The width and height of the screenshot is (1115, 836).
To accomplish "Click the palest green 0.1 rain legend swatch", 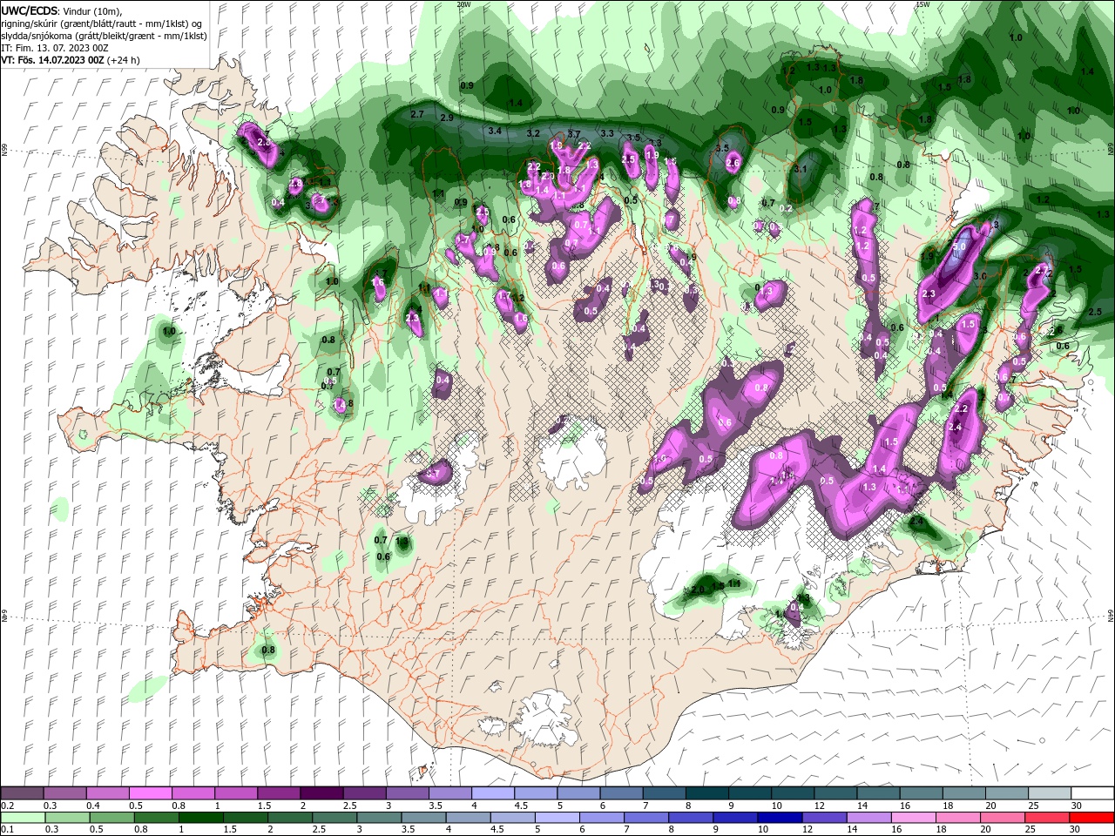I will tap(24, 818).
